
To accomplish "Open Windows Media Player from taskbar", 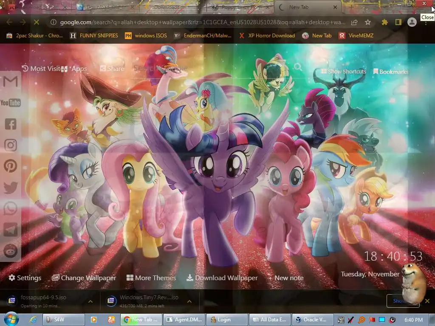I will point(94,320).
